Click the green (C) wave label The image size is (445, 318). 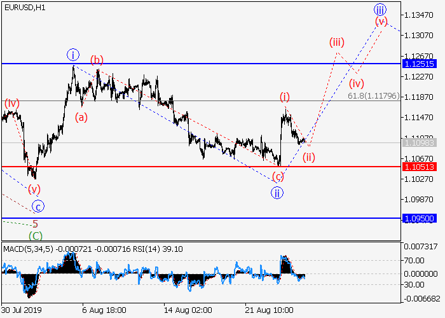click(36, 235)
